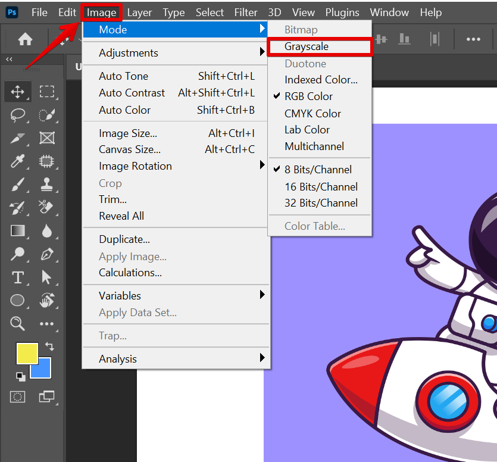
Task: Activate the Gradient tool
Action: (18, 231)
